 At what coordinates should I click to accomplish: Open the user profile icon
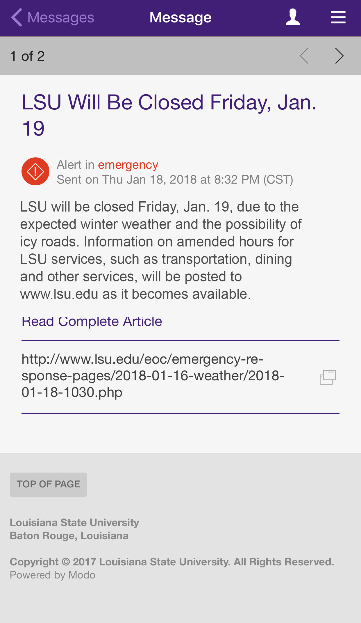tap(292, 17)
